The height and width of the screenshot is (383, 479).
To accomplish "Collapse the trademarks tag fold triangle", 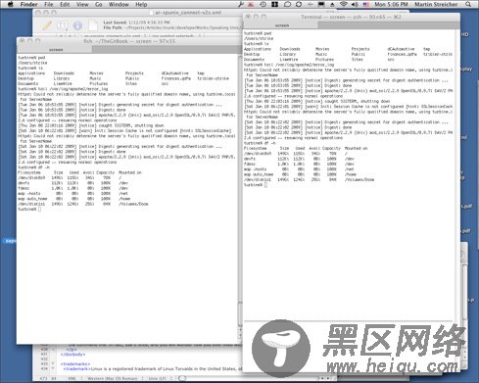I will click(53, 363).
